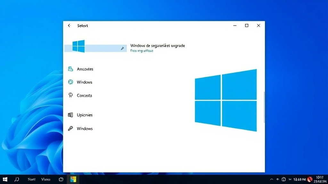Minimize the Sefoct window
Viewport: 328px width, 184px height.
pos(235,26)
